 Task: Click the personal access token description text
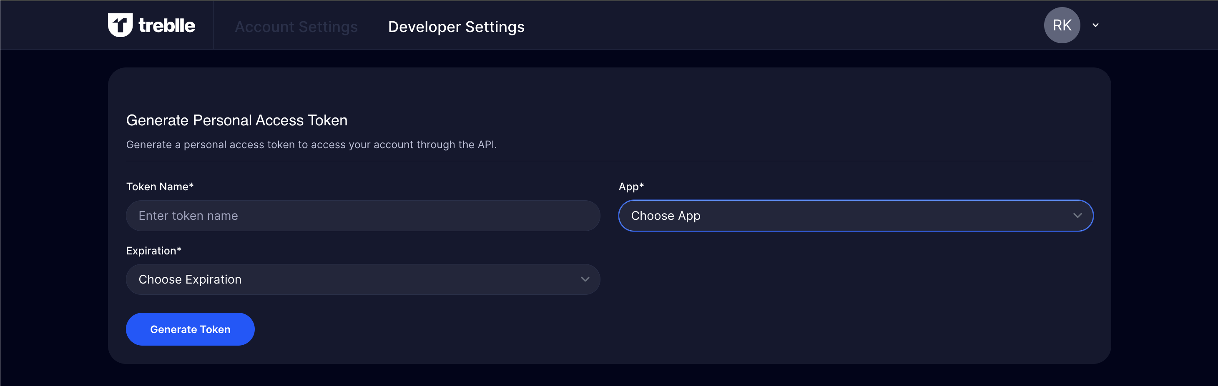coord(311,145)
